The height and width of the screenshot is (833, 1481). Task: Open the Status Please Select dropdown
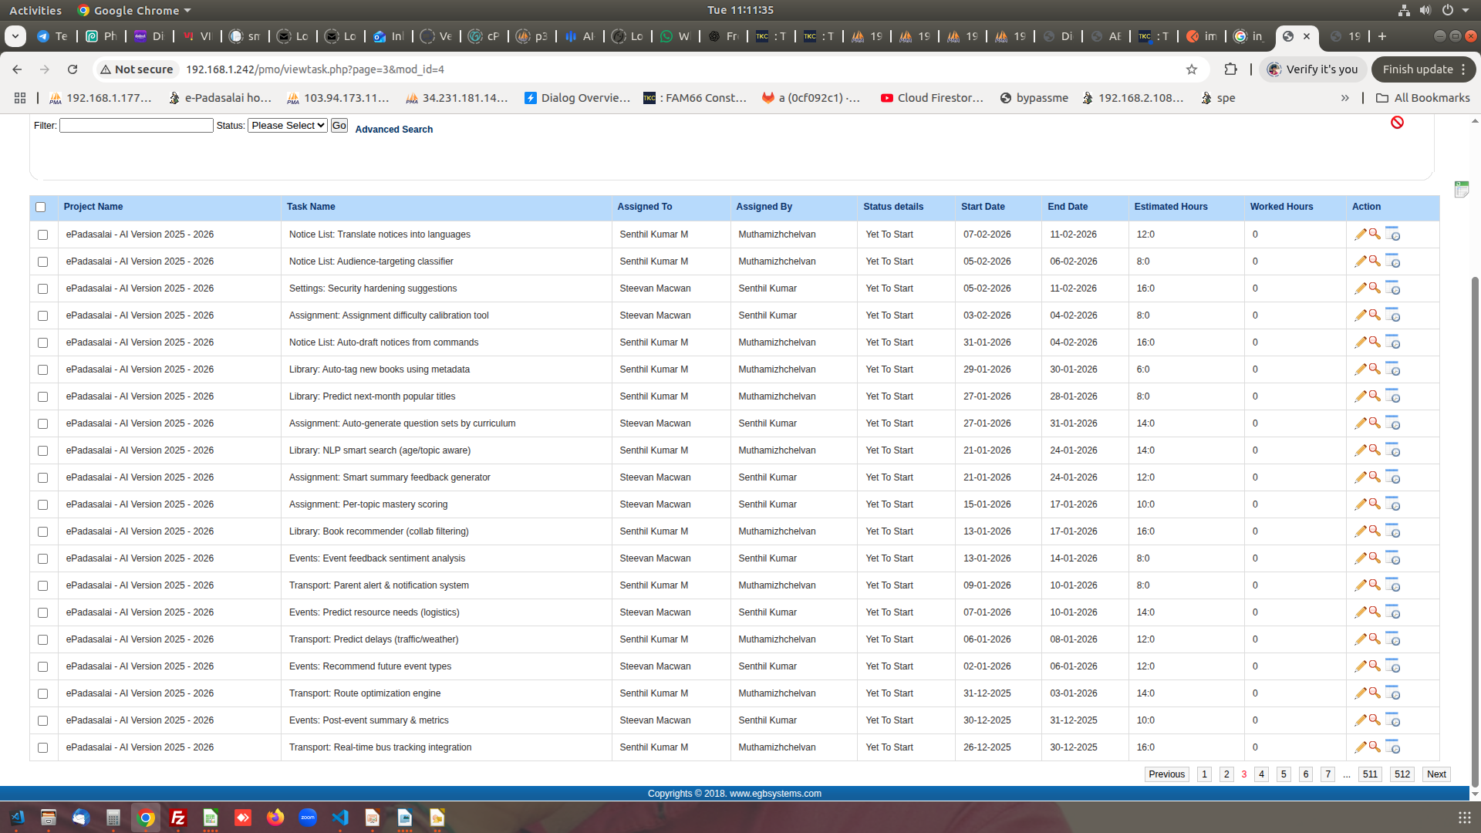287,126
